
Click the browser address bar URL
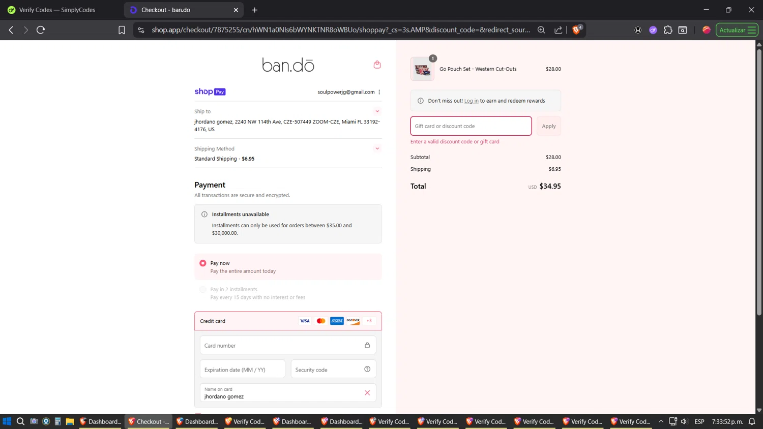pyautogui.click(x=341, y=30)
